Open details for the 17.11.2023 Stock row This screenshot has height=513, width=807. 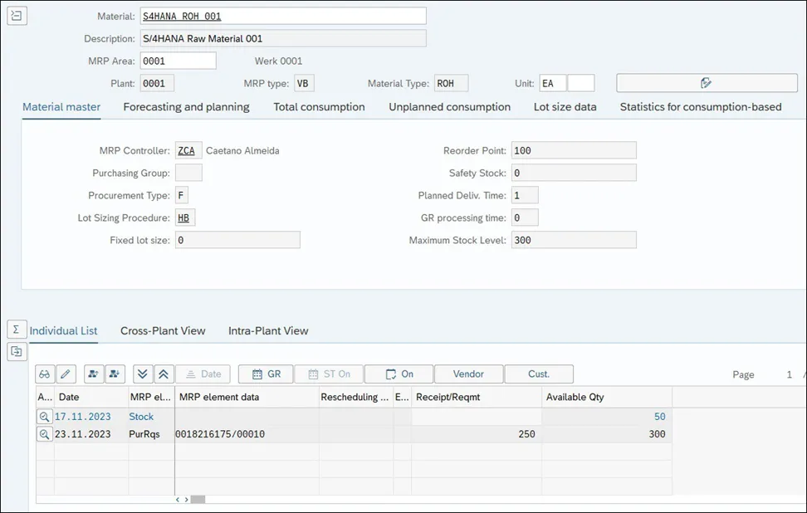[x=45, y=417]
